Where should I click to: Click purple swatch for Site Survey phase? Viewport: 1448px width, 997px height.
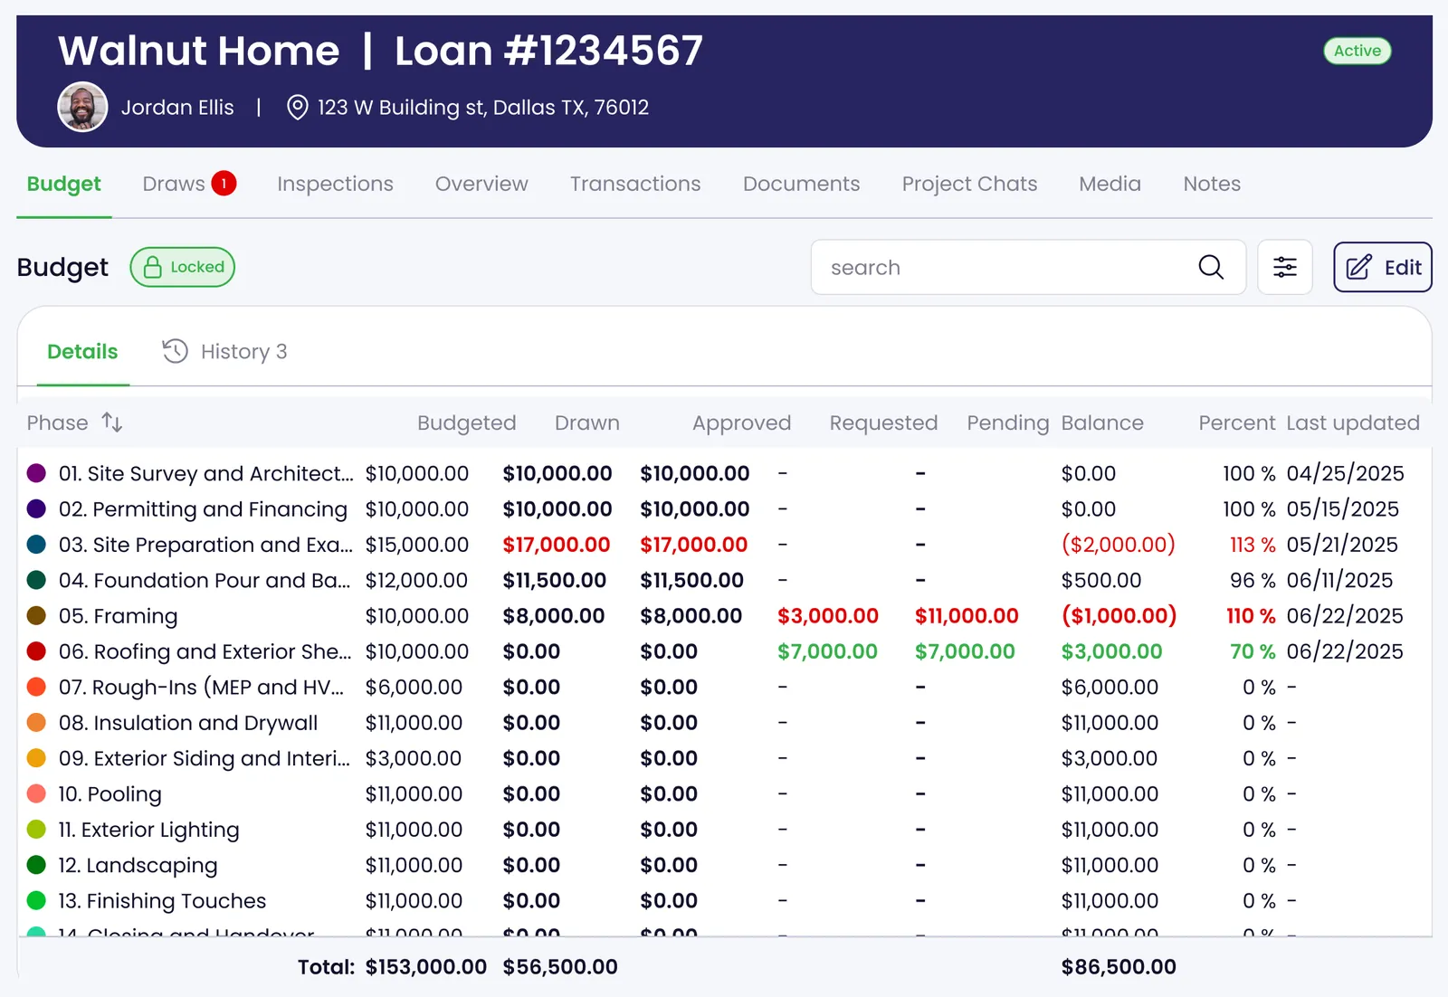pos(36,473)
